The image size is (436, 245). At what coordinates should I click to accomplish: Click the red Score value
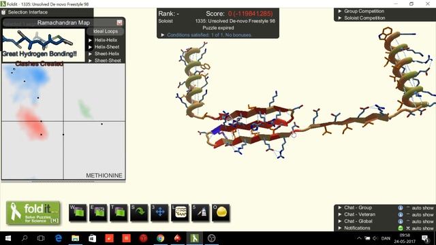click(250, 14)
